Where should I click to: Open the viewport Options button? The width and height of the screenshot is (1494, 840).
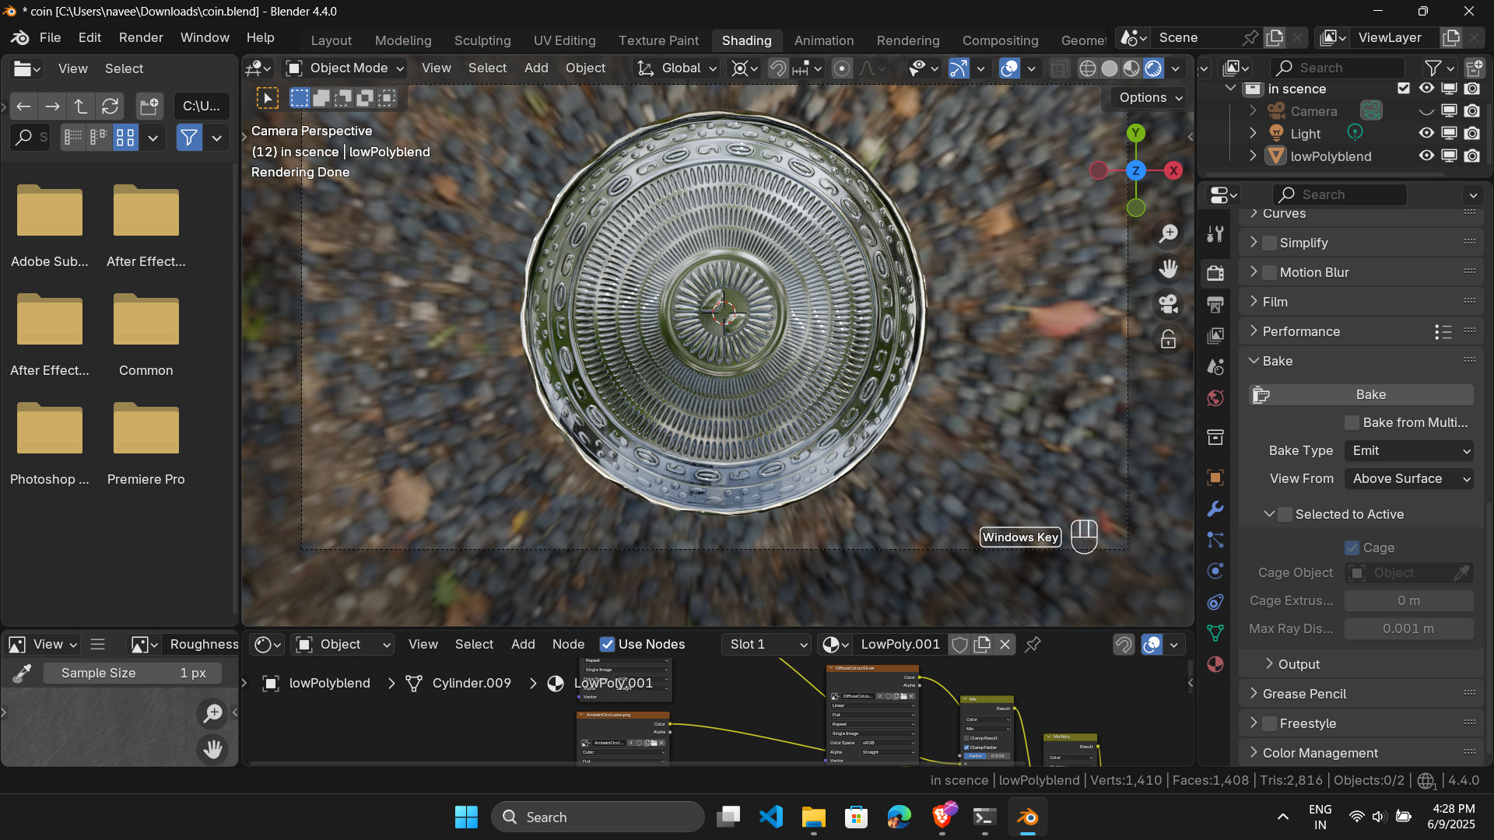click(1150, 98)
